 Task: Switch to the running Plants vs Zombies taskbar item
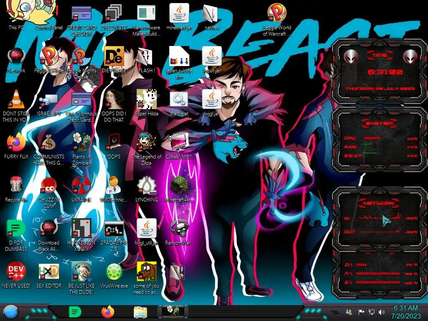pyautogui.click(x=173, y=312)
